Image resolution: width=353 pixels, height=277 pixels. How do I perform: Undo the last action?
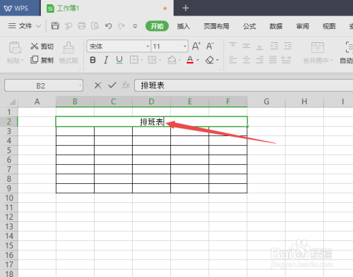coord(108,26)
